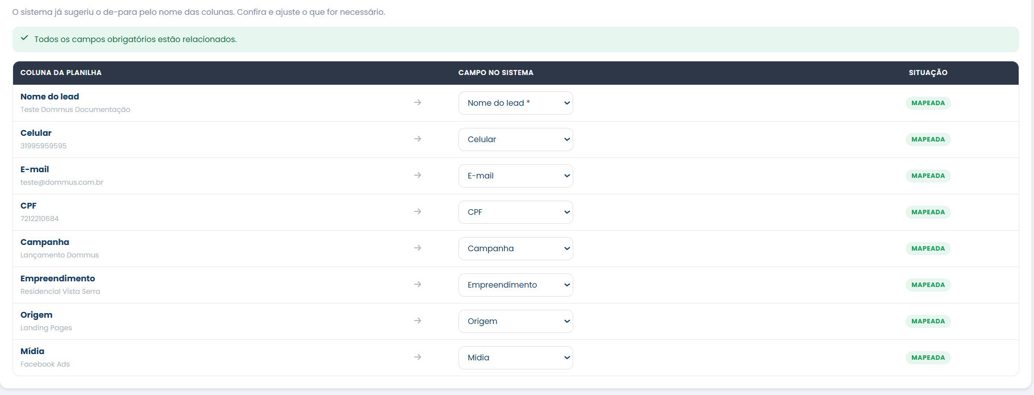Click the sample value 'Facebook Ads'
The width and height of the screenshot is (1034, 395).
(45, 364)
